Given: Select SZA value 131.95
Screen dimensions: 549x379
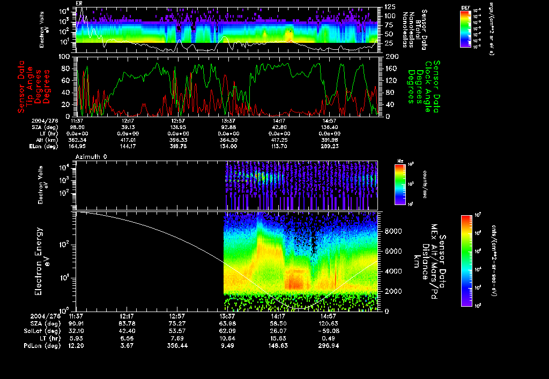Looking at the screenshot, I should click(x=178, y=127).
